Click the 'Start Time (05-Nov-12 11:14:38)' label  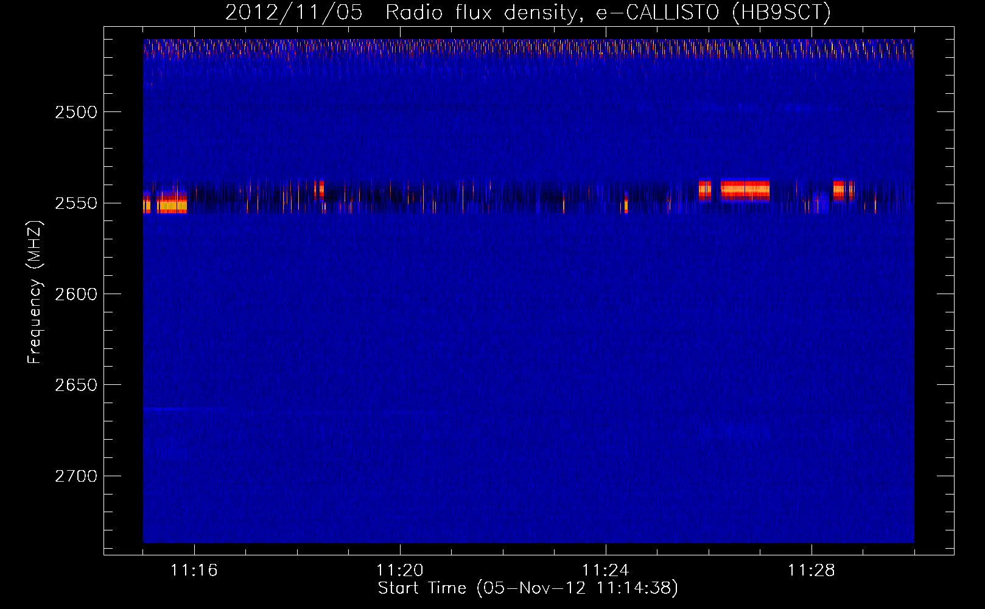click(x=528, y=588)
